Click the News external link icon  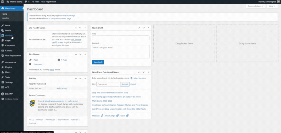coord(127,115)
